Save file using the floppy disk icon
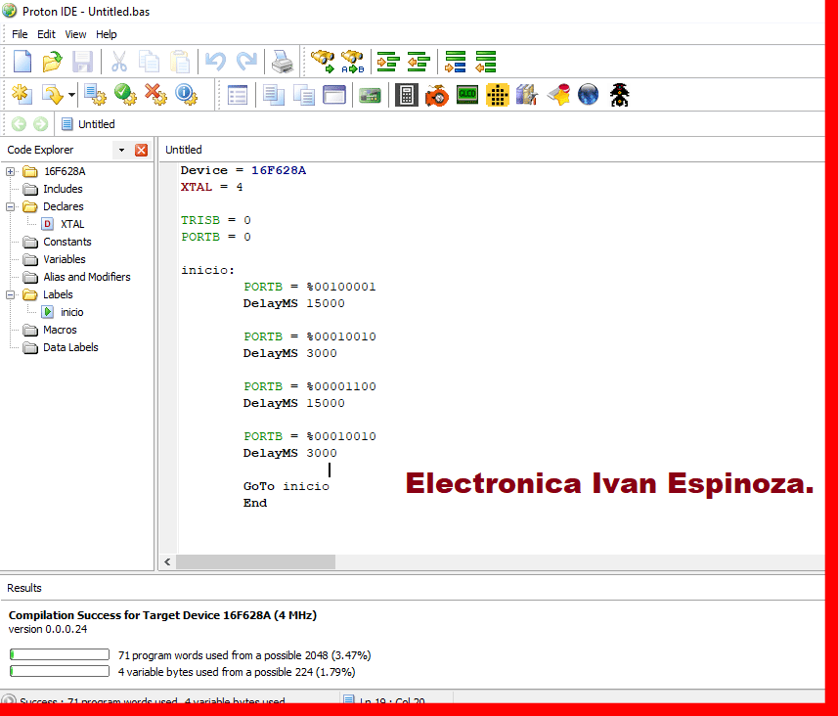Image resolution: width=838 pixels, height=716 pixels. click(x=82, y=62)
